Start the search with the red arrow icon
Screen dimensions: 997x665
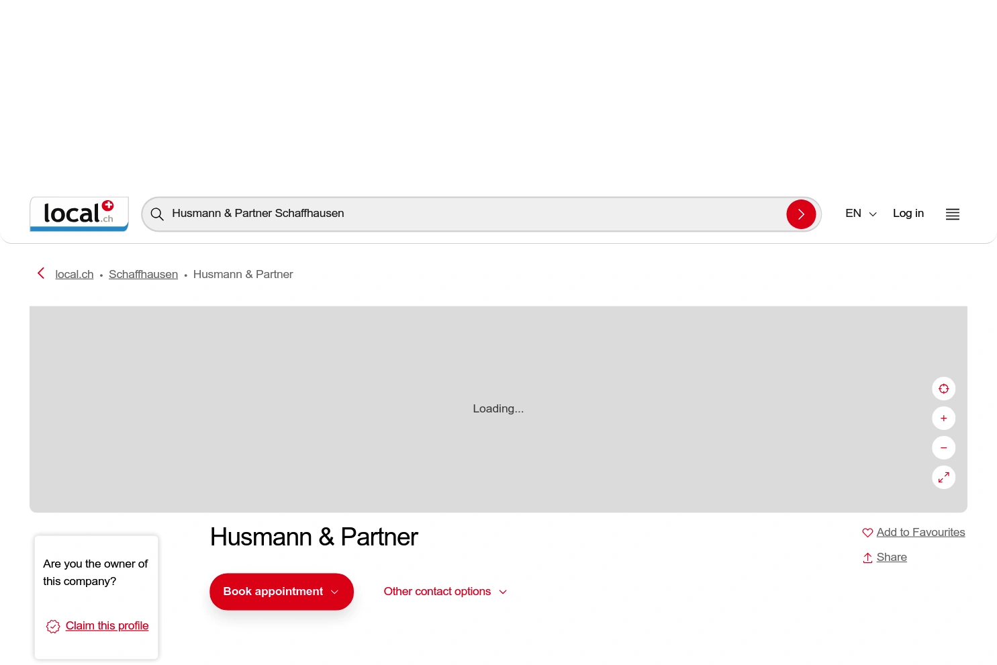point(800,214)
